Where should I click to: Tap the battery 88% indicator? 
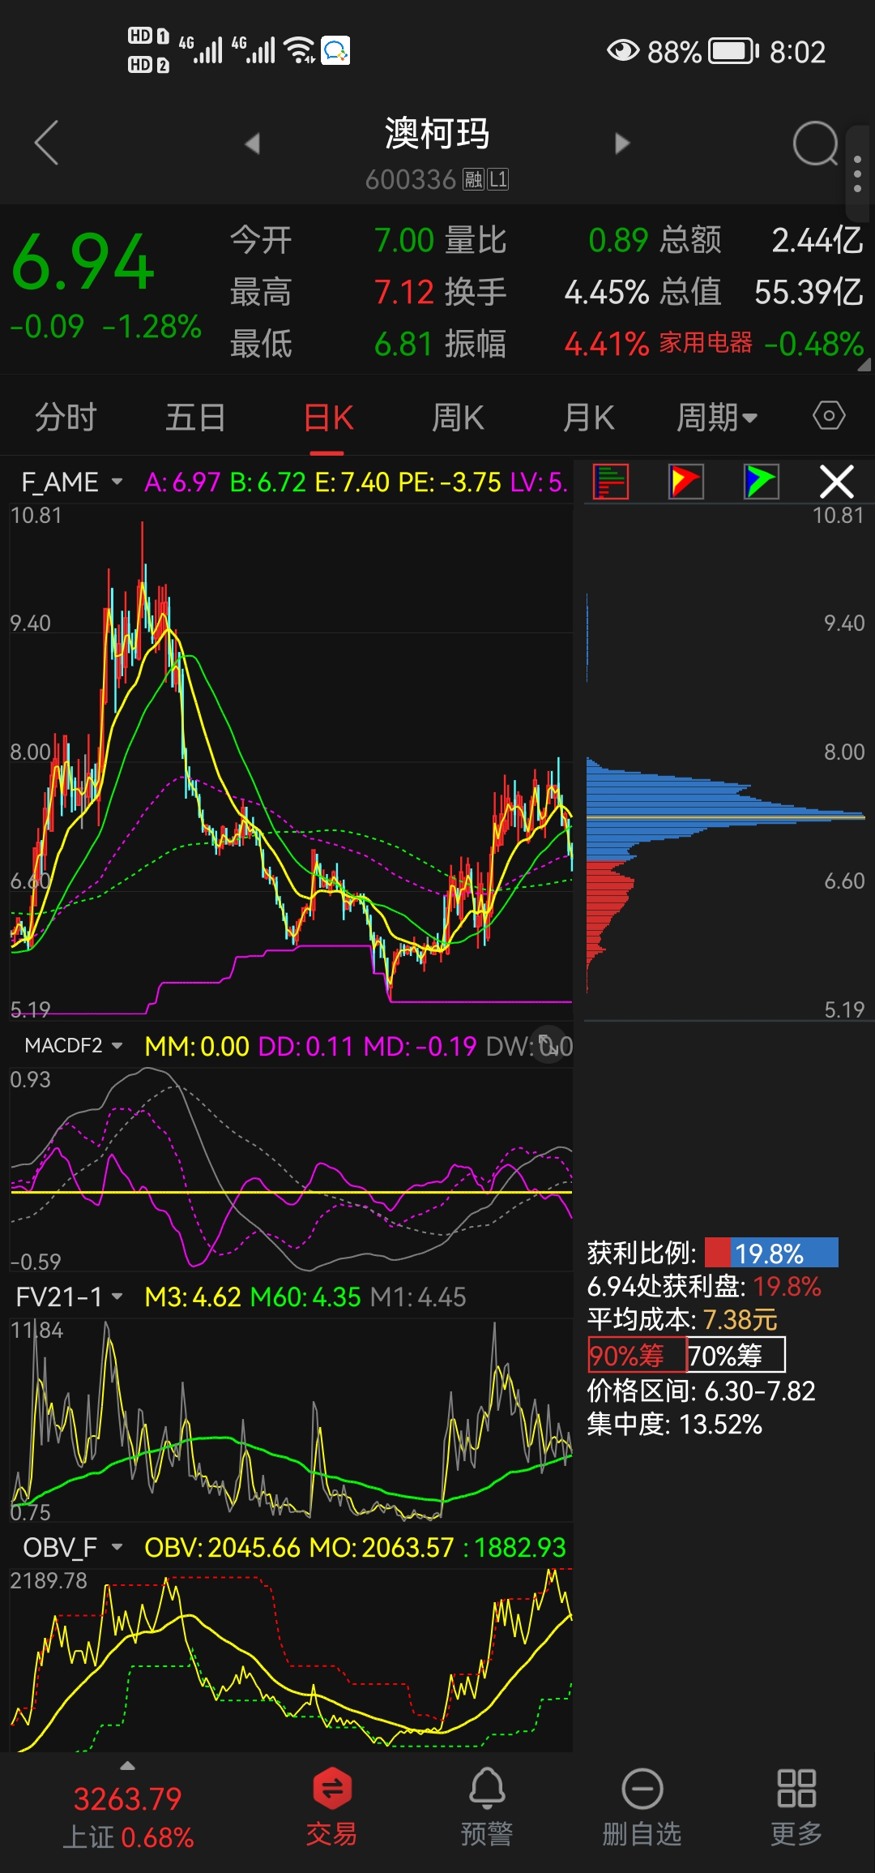(702, 52)
